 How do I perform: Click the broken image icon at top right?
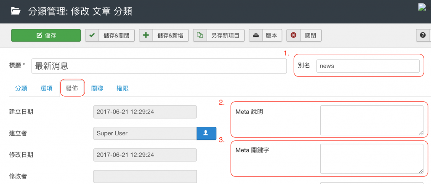point(422,7)
